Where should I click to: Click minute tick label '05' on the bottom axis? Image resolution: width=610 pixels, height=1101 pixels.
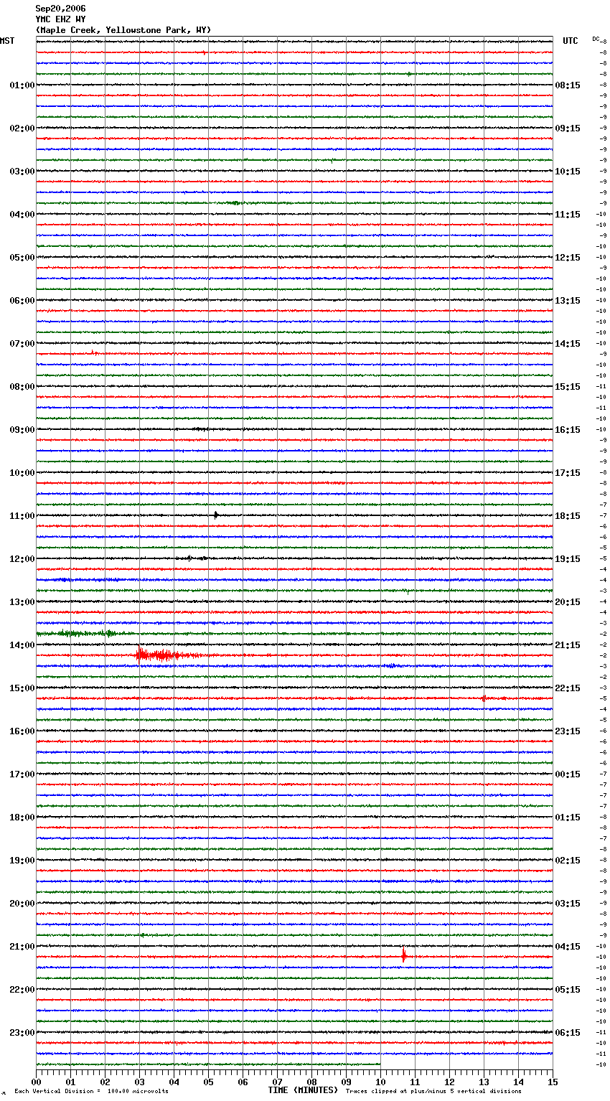coord(208,1082)
